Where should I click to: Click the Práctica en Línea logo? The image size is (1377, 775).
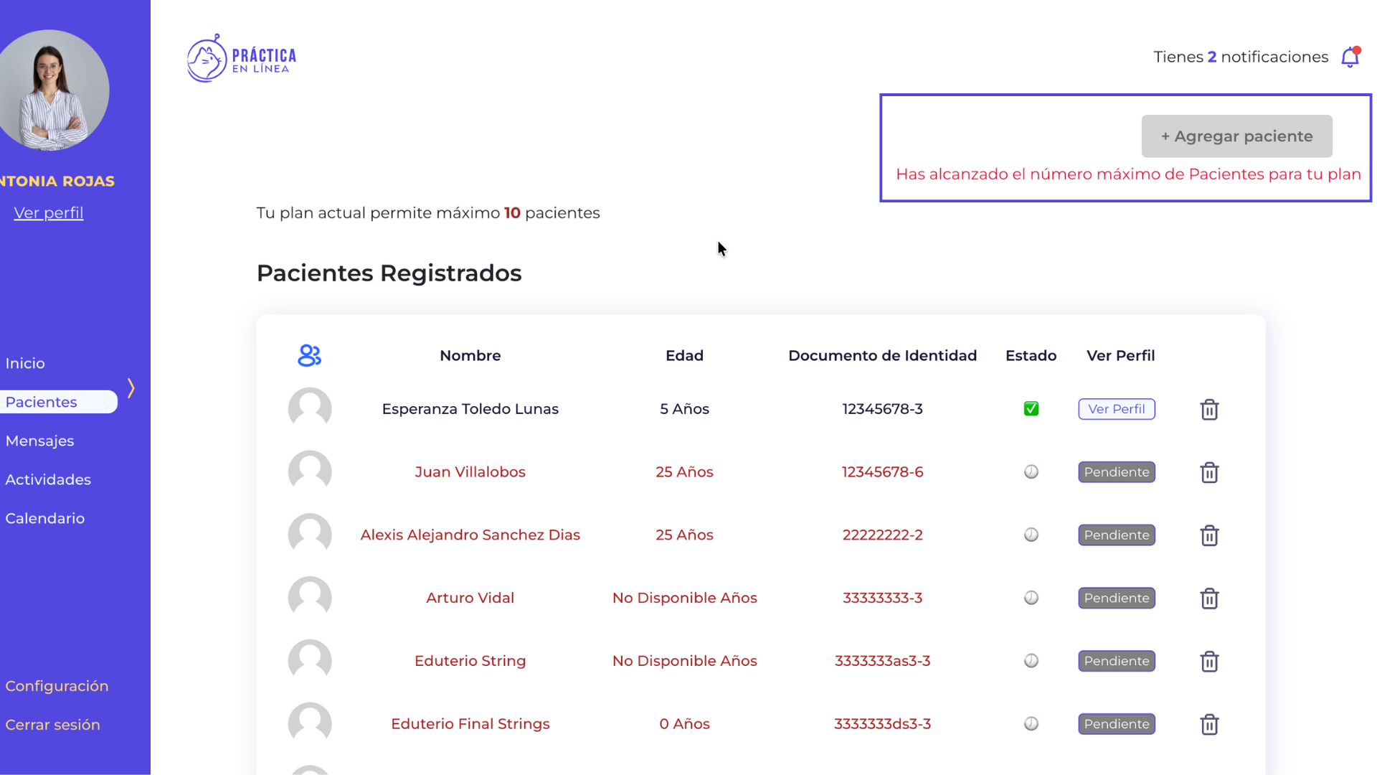pos(242,59)
